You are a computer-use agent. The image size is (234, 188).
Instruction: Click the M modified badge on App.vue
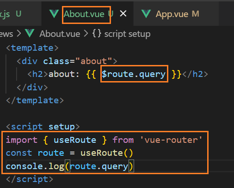[196, 14]
